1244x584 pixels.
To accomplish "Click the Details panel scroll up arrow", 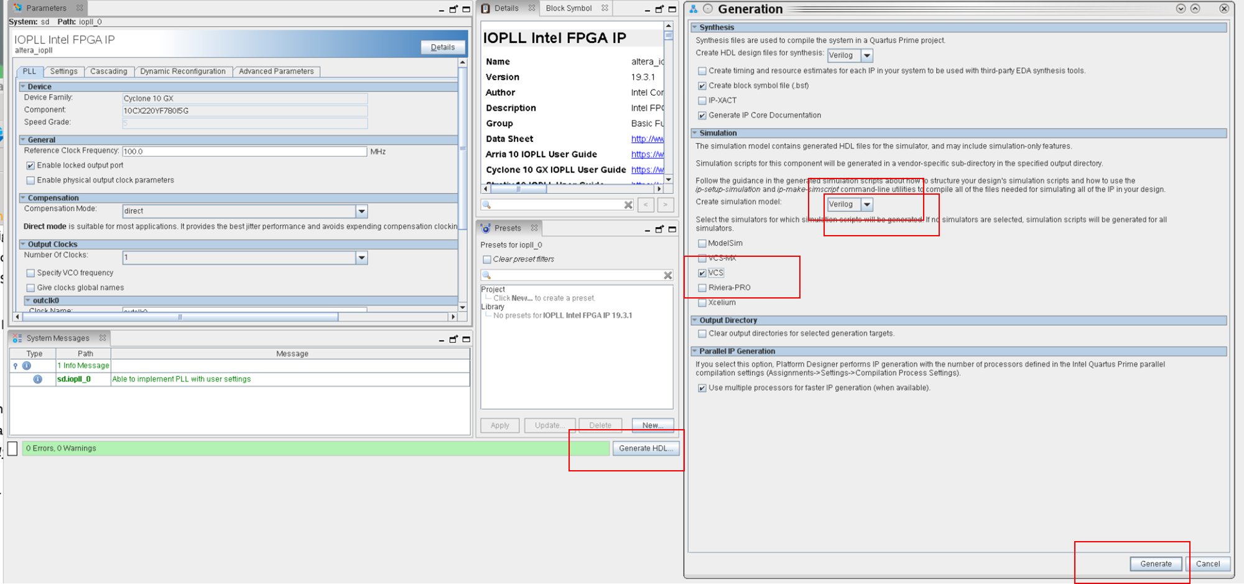I will tap(669, 26).
